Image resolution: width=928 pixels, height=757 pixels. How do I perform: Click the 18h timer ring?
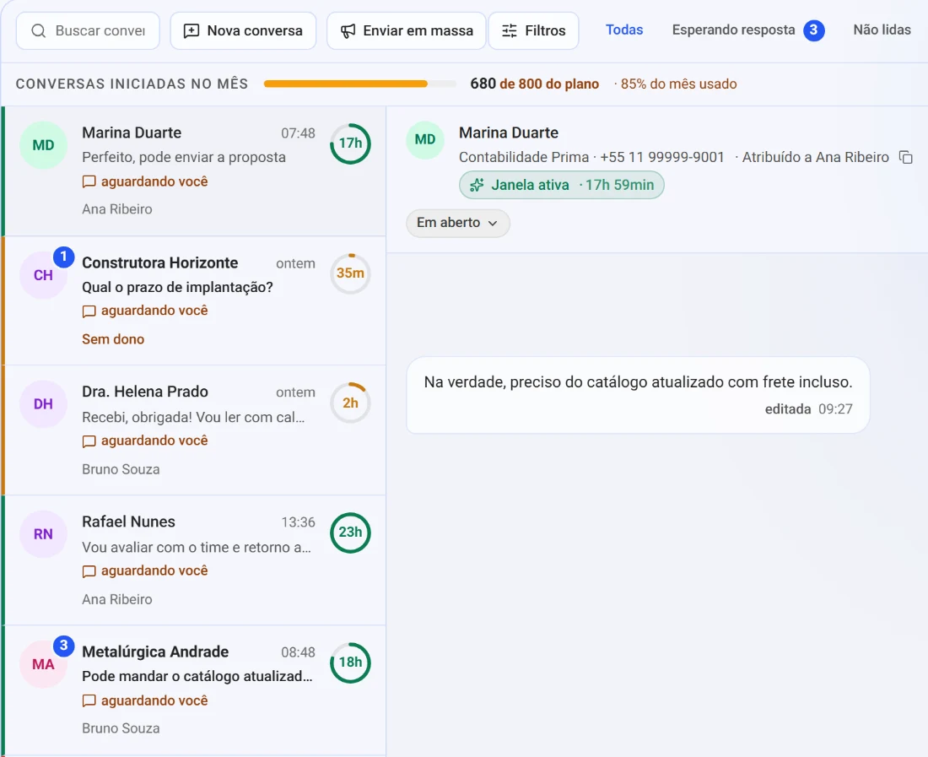pyautogui.click(x=350, y=662)
